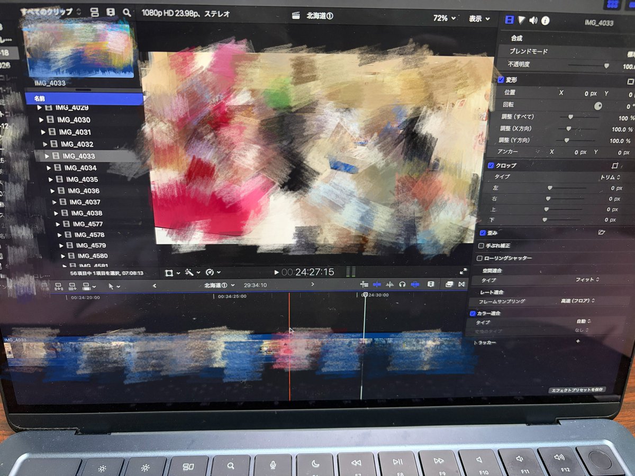Toggle video skimming in timeline

[x=377, y=284]
